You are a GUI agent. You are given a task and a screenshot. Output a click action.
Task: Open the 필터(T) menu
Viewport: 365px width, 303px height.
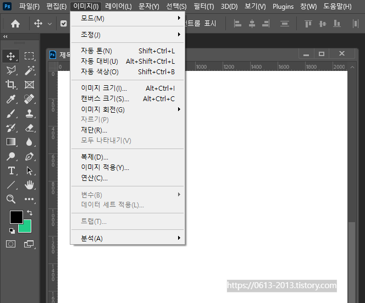pos(204,6)
